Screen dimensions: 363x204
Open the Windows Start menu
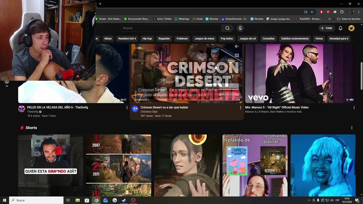(5, 200)
